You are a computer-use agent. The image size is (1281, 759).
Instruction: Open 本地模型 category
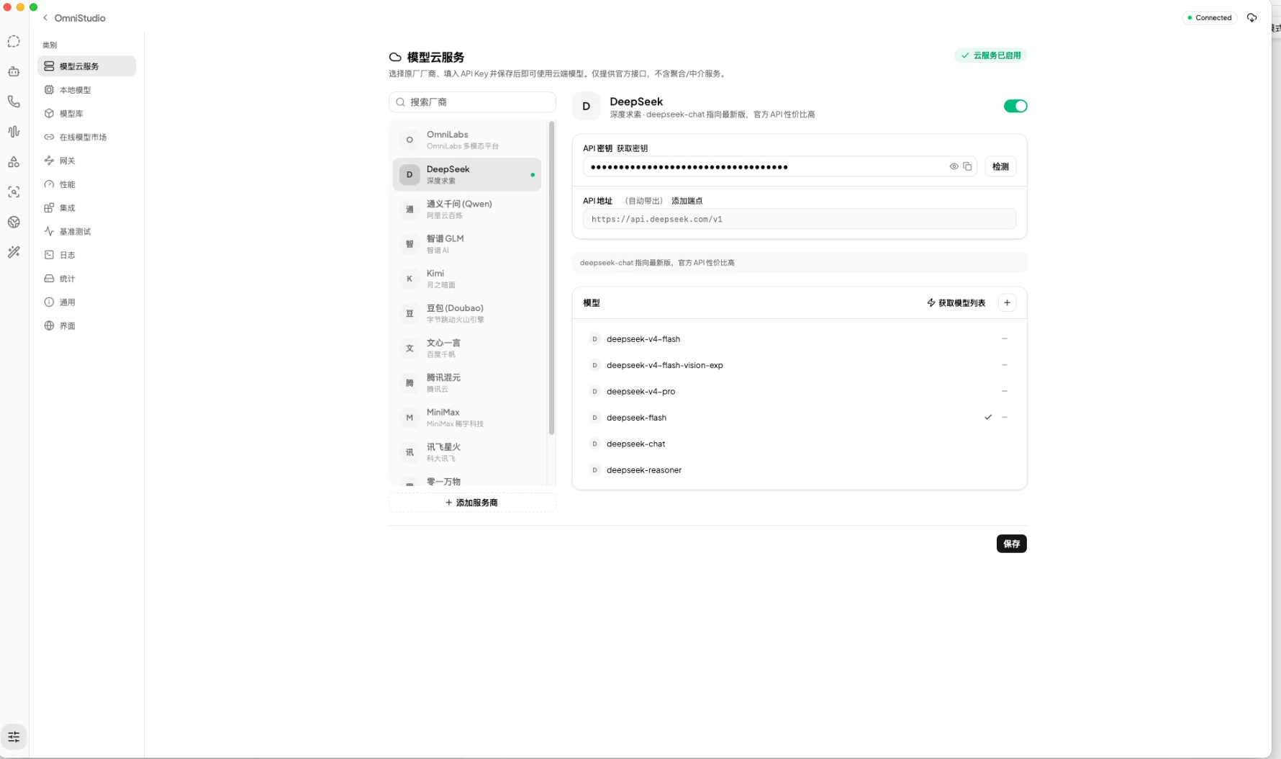pyautogui.click(x=86, y=90)
